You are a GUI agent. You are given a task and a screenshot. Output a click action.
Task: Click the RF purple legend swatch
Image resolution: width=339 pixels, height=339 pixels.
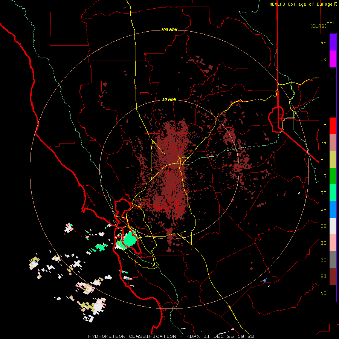pos(333,42)
